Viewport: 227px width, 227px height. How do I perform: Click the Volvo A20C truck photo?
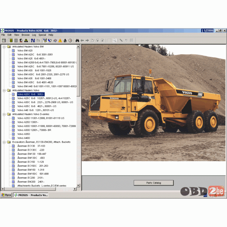(154, 103)
